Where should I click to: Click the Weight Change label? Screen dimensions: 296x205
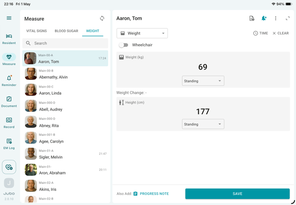tap(131, 93)
